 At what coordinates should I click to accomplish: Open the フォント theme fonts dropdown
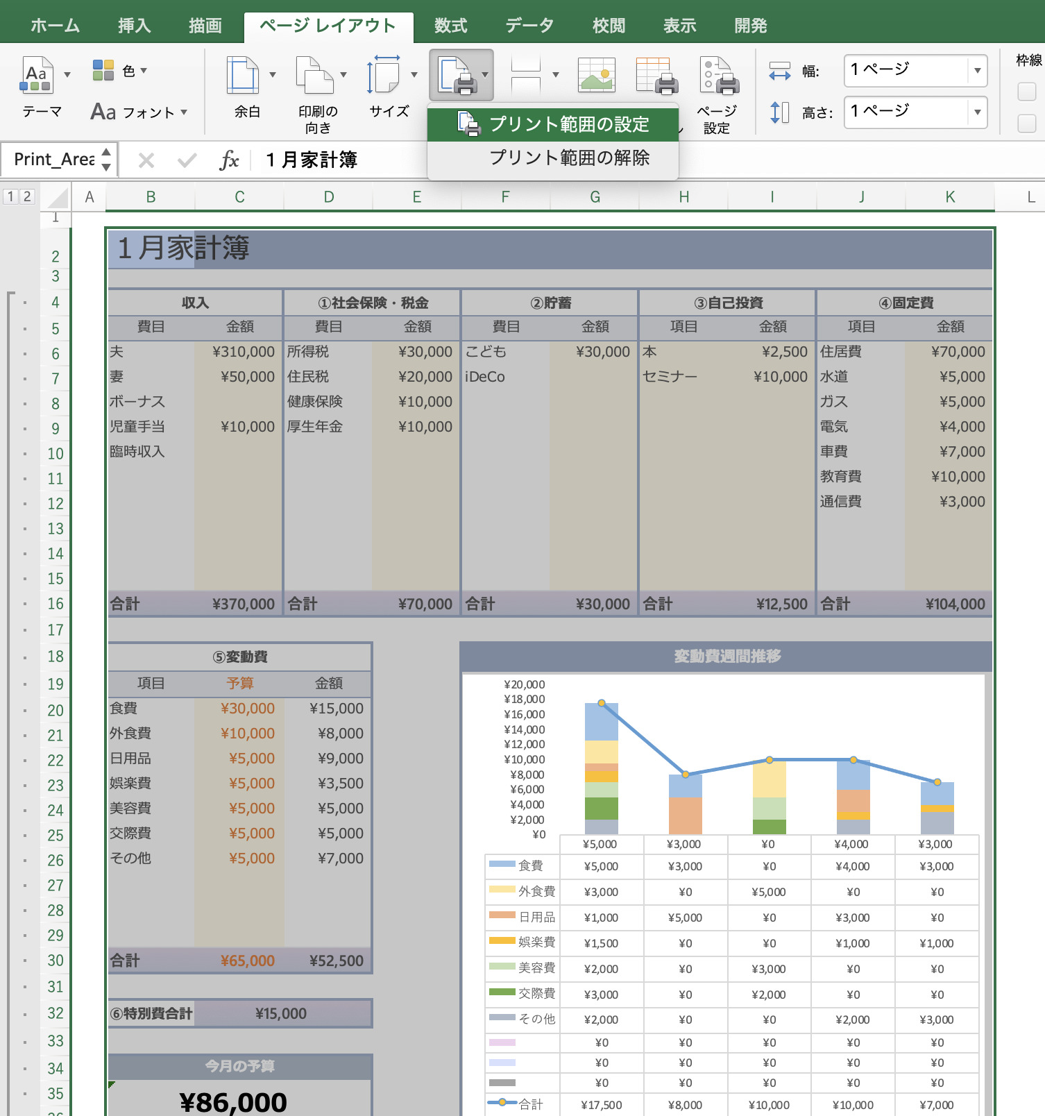click(x=139, y=112)
